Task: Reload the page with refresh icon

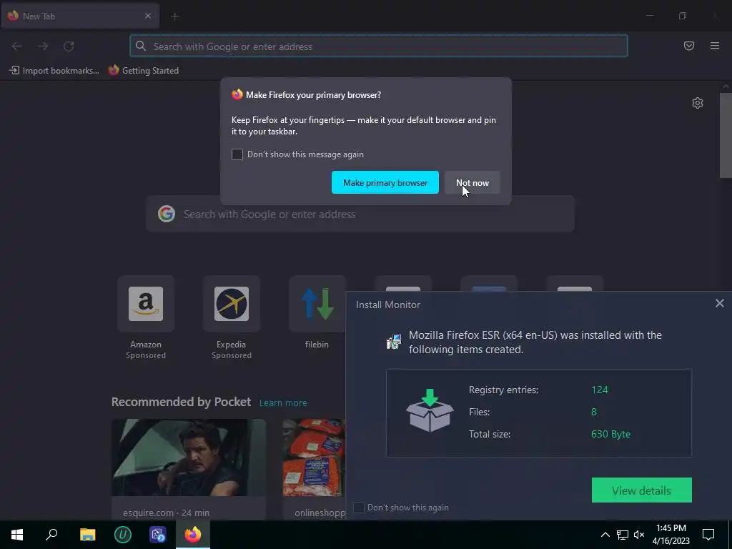Action: (69, 46)
